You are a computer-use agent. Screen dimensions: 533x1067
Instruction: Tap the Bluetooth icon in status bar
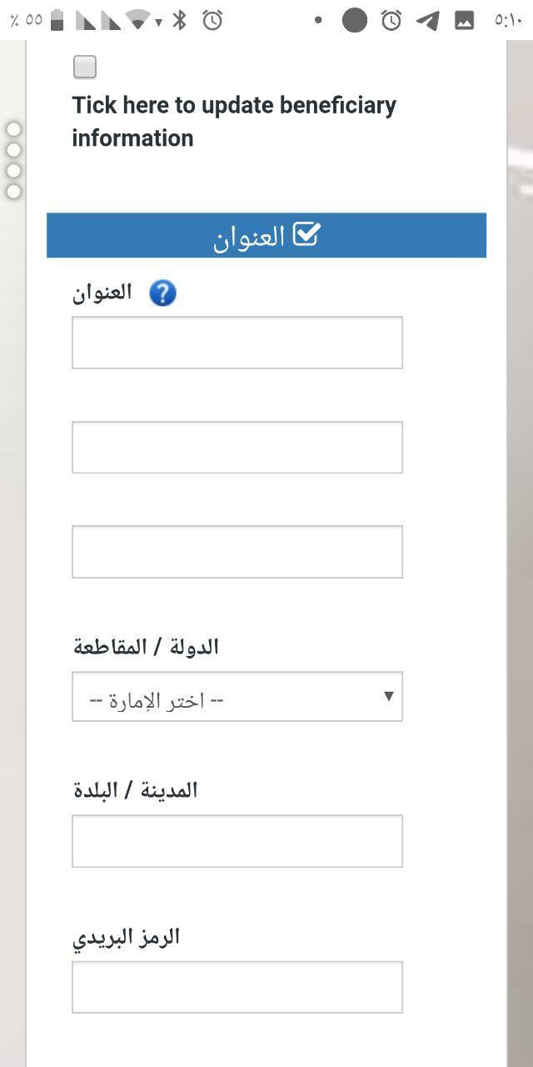[179, 20]
